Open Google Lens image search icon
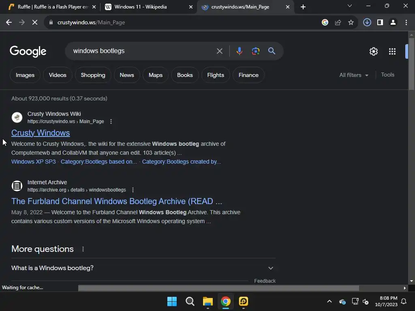 (255, 51)
